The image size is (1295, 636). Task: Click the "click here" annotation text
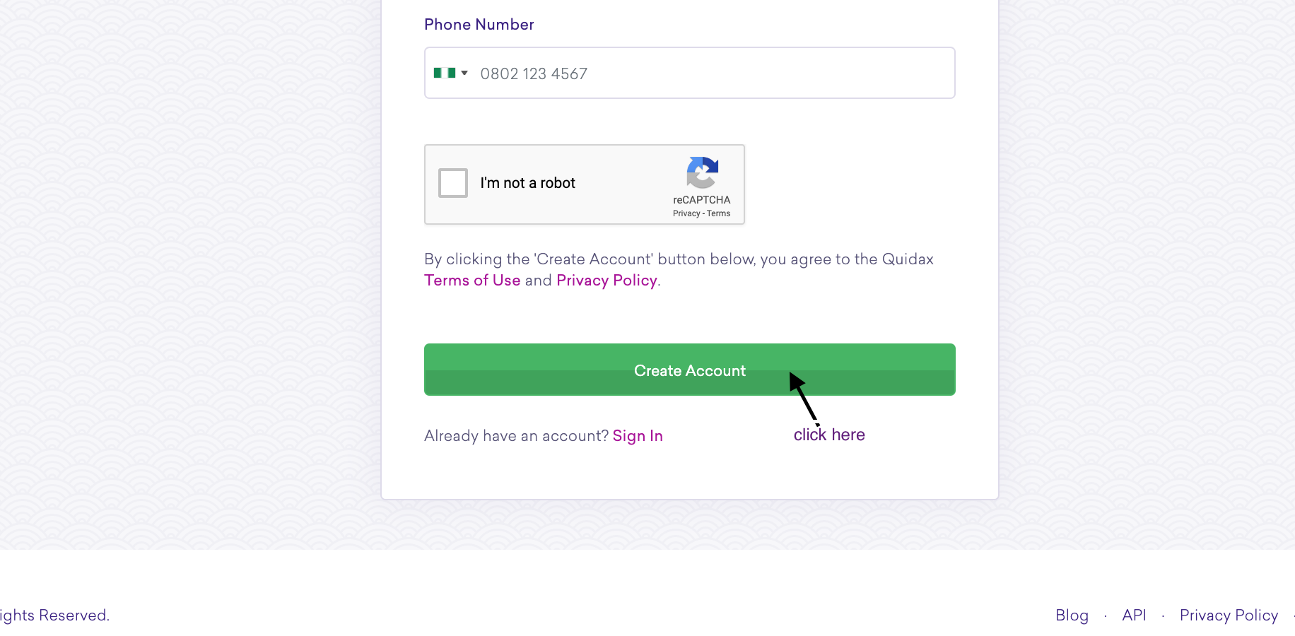tap(829, 435)
